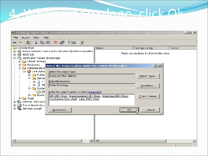This screenshot has height=156, width=208.
Task: Sort by the Server column header
Action: (x=183, y=48)
